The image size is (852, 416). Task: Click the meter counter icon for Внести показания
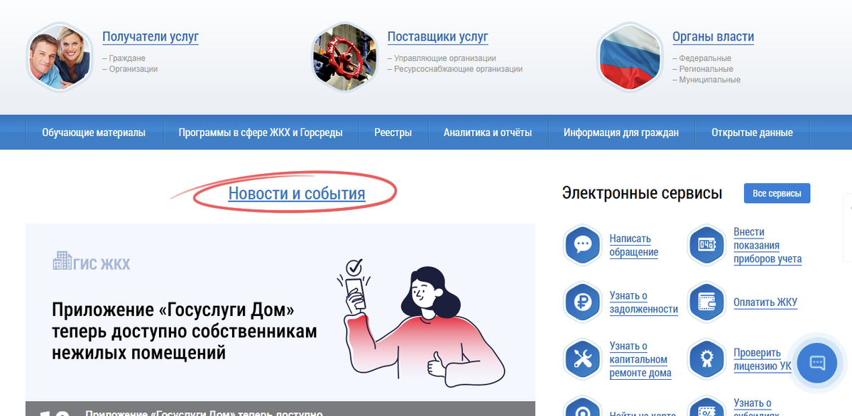[706, 246]
